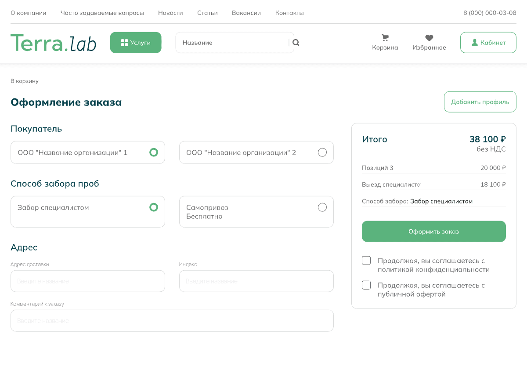Select ООО "Название организации" 1 radio
527x388 pixels.
coord(153,152)
